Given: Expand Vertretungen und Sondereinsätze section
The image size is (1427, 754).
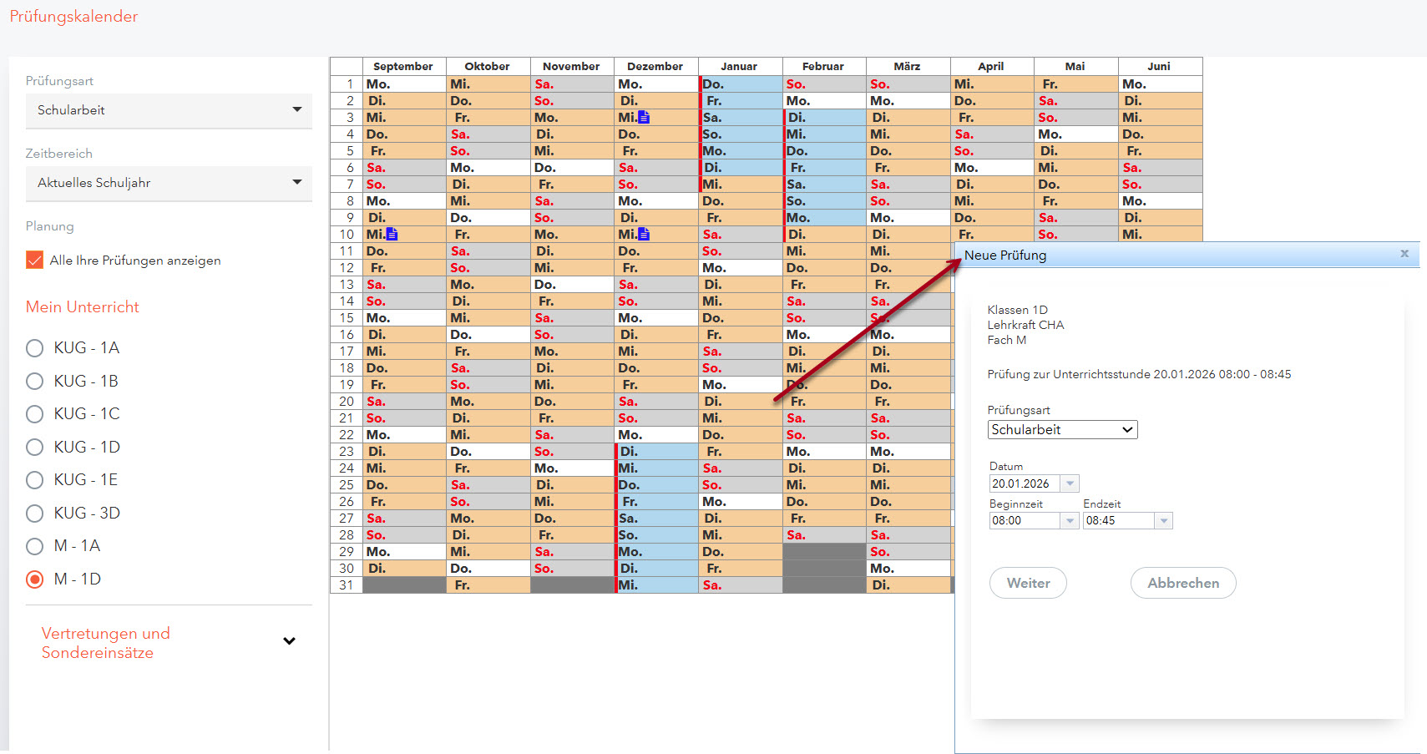Looking at the screenshot, I should click(289, 641).
